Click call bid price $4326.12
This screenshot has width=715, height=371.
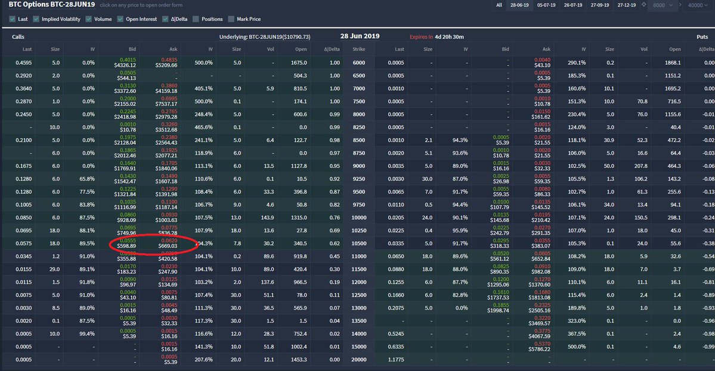click(126, 65)
